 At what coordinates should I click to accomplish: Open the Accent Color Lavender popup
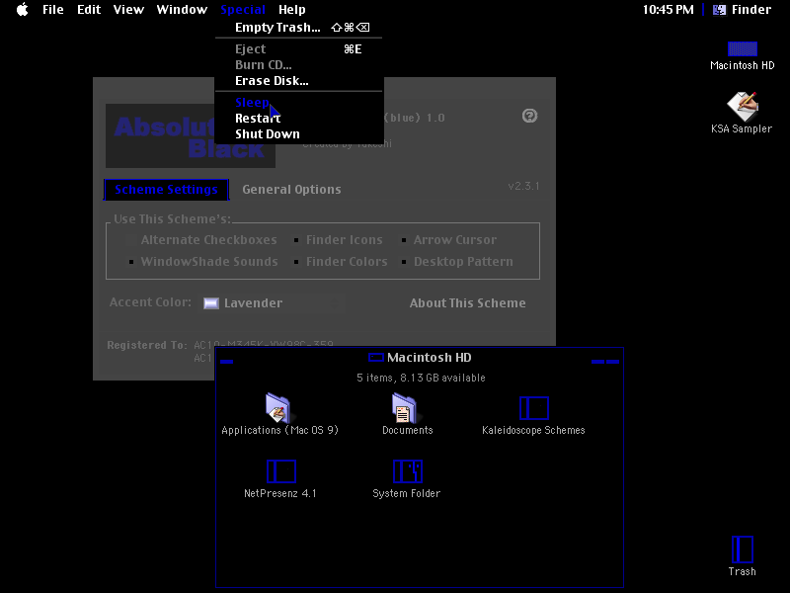point(274,303)
